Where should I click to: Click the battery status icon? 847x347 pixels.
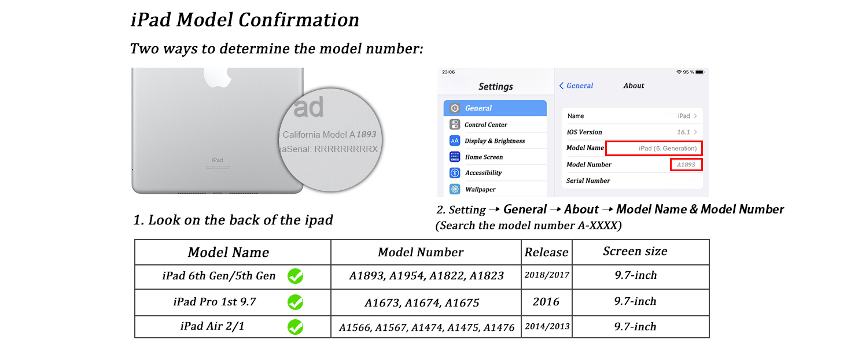(x=699, y=72)
